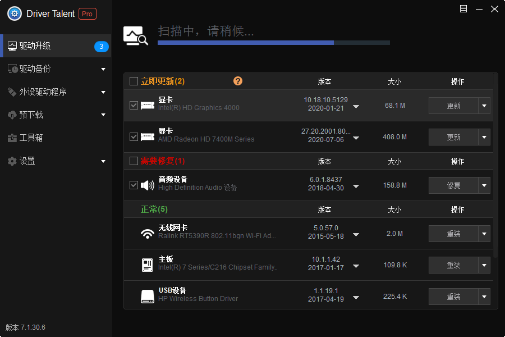Click 更新 for AMD Radeon HD 7400M Series
Viewport: 505px width, 337px height.
pos(453,137)
